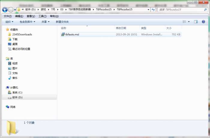Image resolution: width=210 pixels, height=138 pixels.
Task: Select 库 in navigation pane
Action: 11,59
